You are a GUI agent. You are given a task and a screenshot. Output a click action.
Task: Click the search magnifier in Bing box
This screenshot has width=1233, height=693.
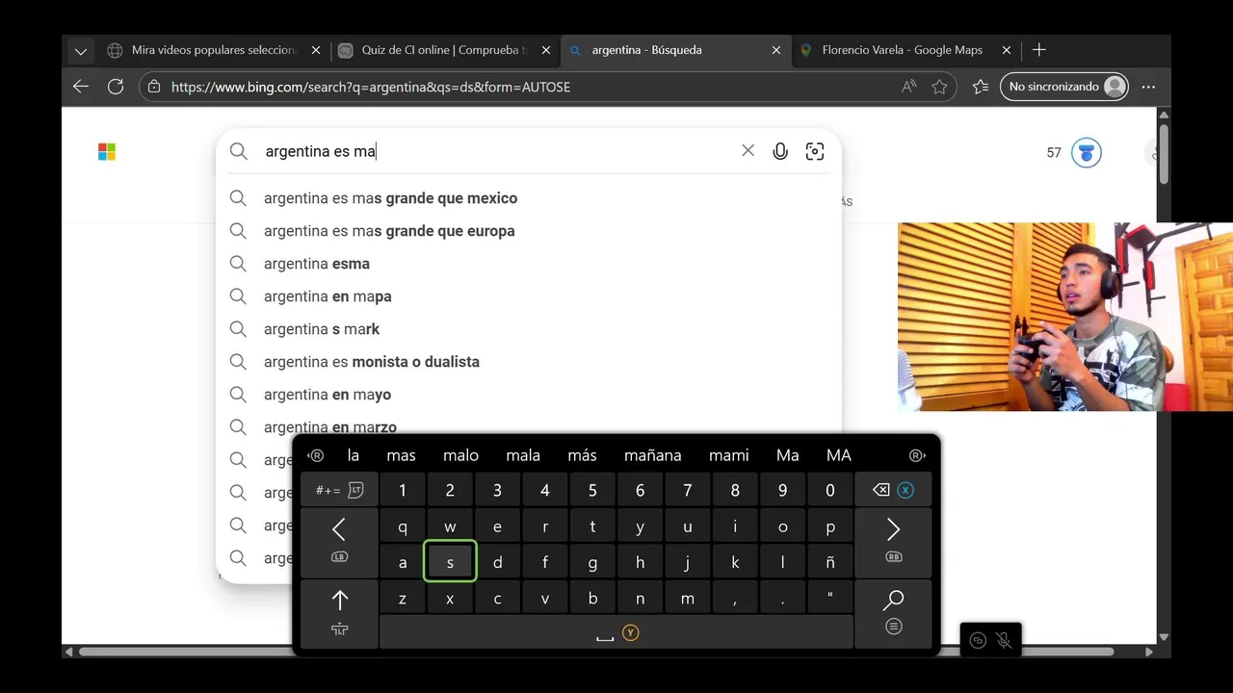(238, 151)
